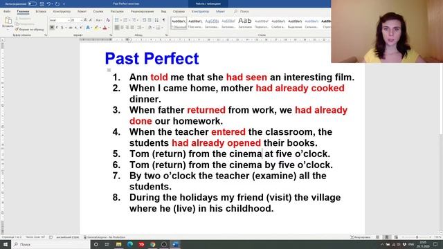Apply the red font color
Image resolution: width=443 pixels, height=249 pixels.
point(105,28)
